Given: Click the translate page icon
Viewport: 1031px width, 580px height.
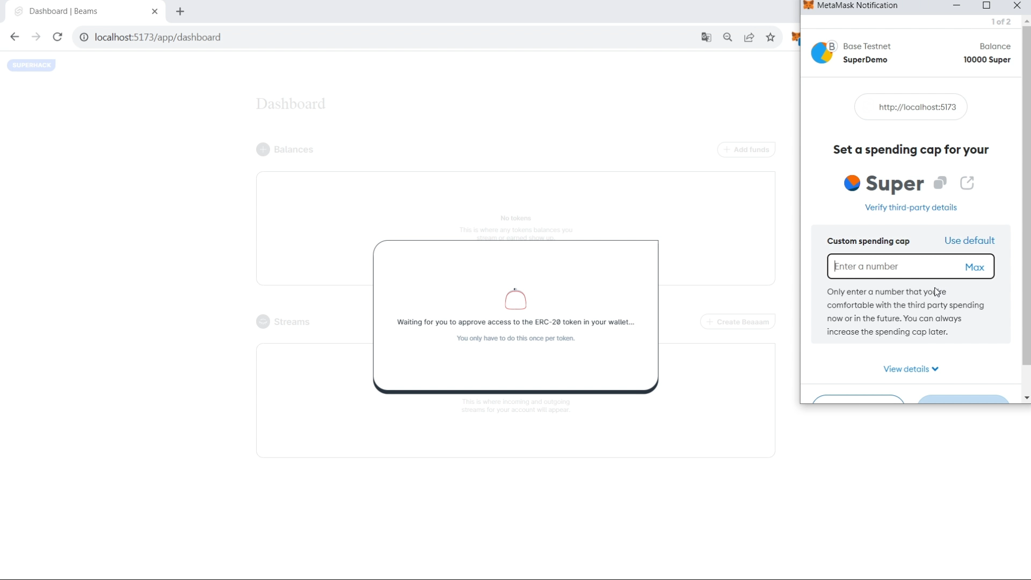Looking at the screenshot, I should click(706, 37).
